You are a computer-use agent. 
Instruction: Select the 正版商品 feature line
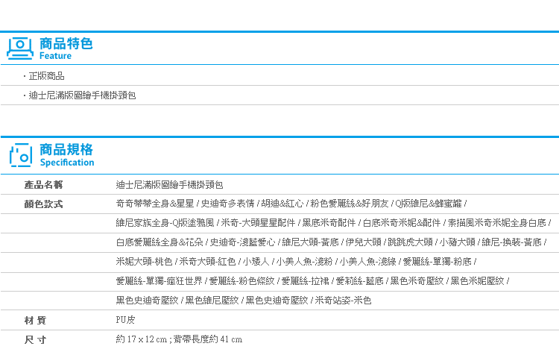pyautogui.click(x=46, y=76)
